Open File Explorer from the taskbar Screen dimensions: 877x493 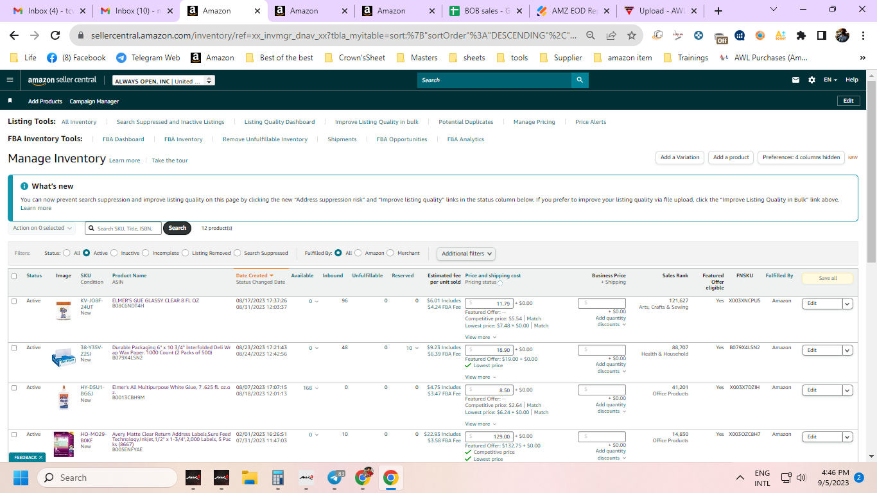pyautogui.click(x=249, y=478)
